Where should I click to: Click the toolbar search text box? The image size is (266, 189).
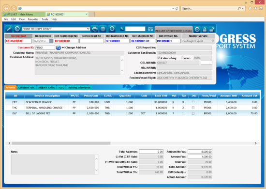point(135,29)
